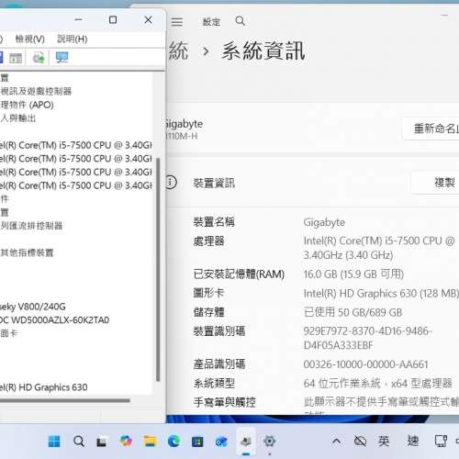Click the 16.0 GB RAM value

(x=353, y=274)
